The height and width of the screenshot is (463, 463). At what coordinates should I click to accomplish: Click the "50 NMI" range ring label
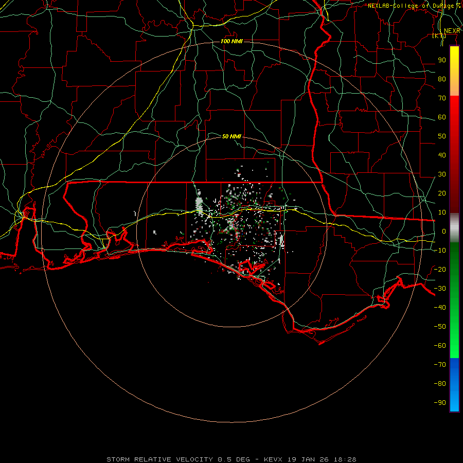(232, 136)
